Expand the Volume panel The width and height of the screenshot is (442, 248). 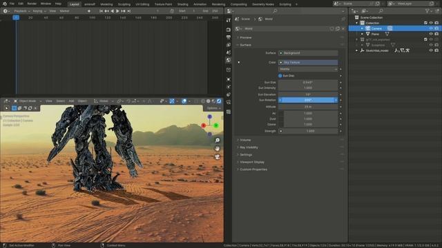[245, 140]
